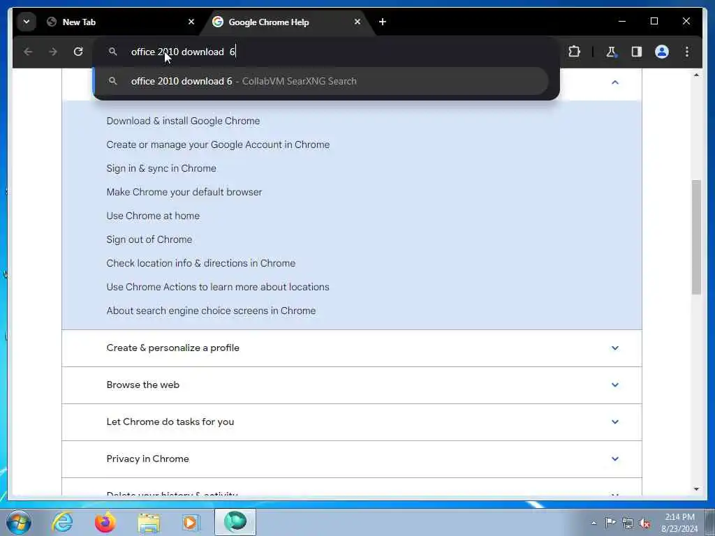Go forward to next page
The height and width of the screenshot is (536, 715).
(x=53, y=52)
